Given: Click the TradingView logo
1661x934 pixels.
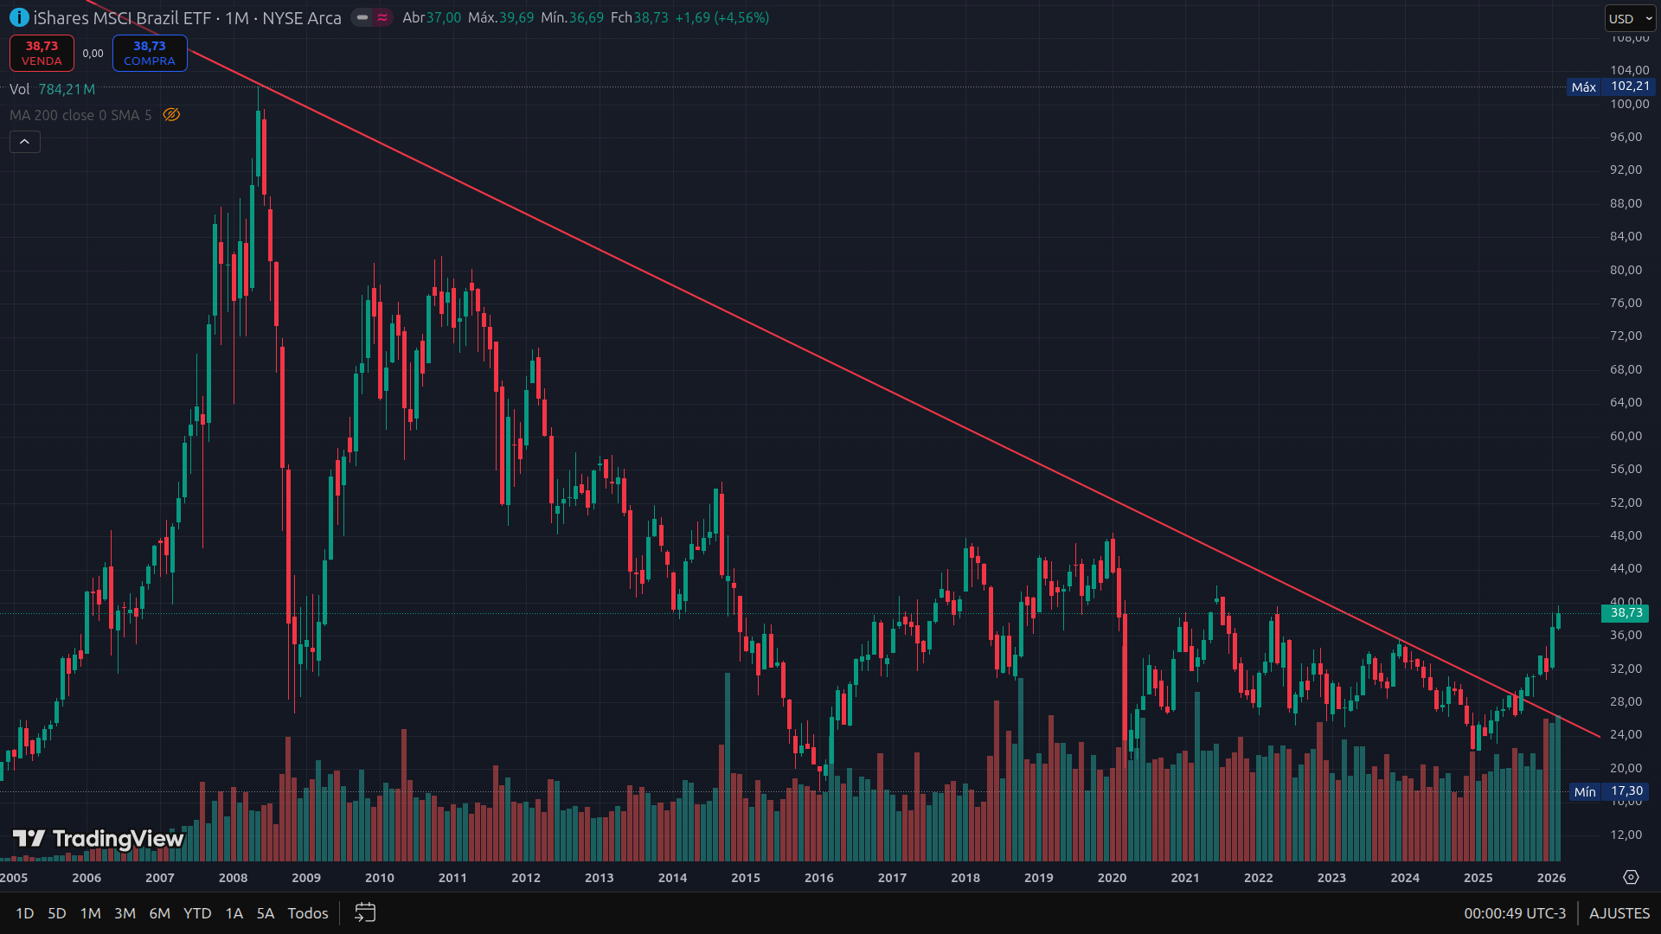Looking at the screenshot, I should coord(98,839).
